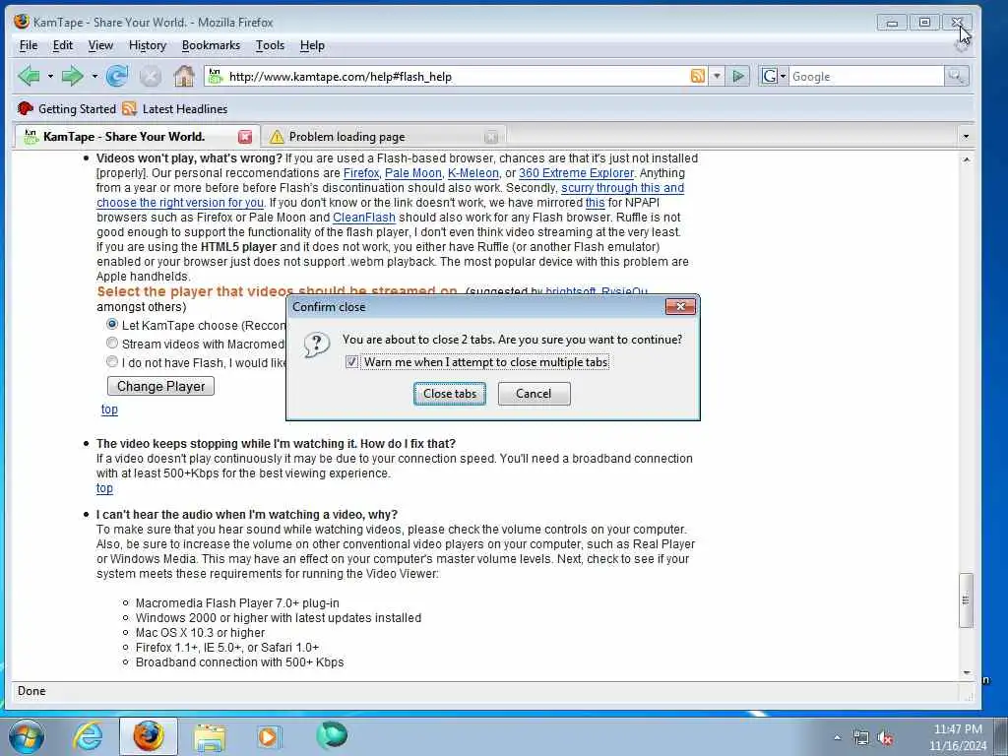This screenshot has height=756, width=1008.
Task: Open the list all tabs dropdown
Action: point(966,136)
